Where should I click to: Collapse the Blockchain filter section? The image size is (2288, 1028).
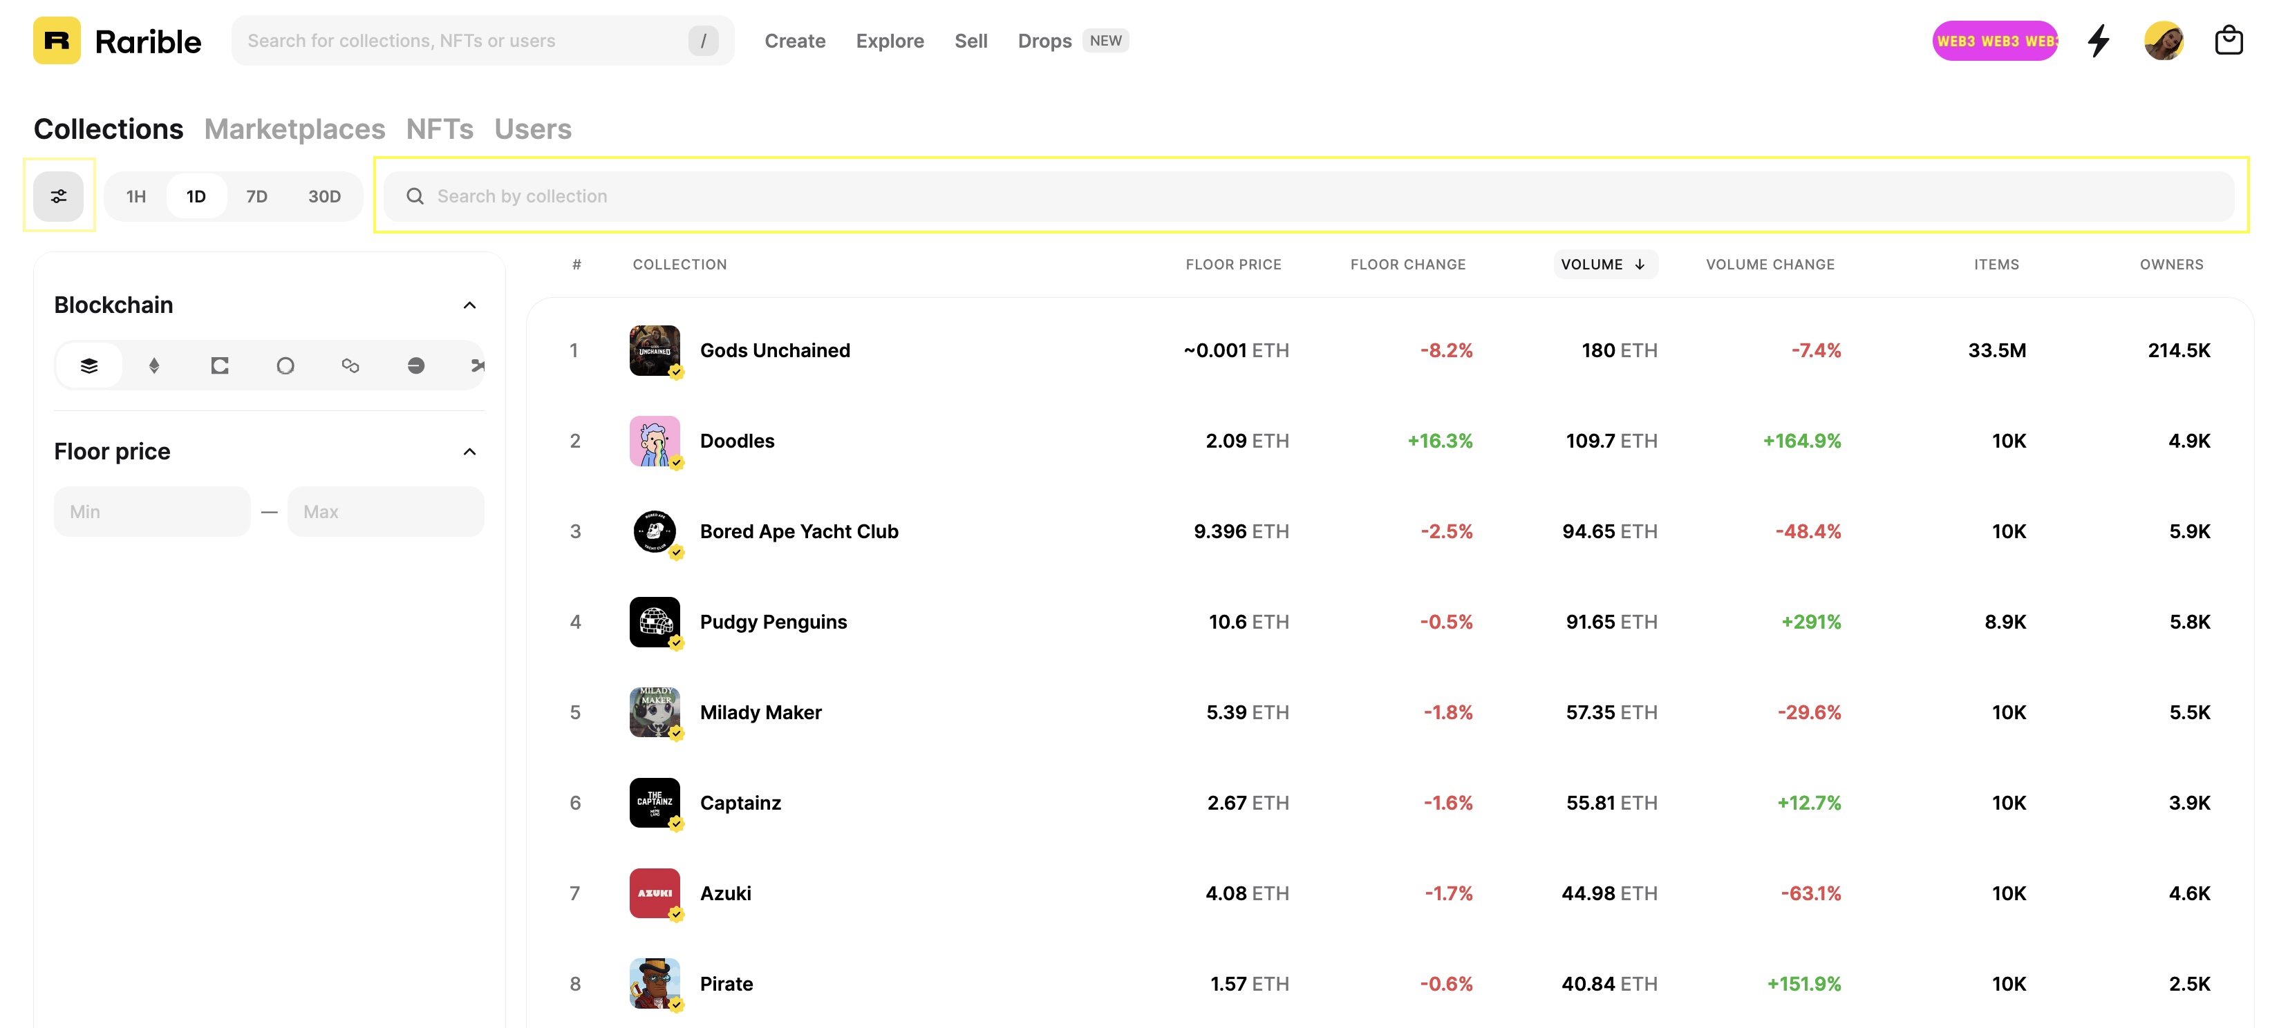tap(470, 305)
